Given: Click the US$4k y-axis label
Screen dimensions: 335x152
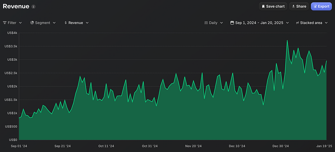Looking at the screenshot, I should pyautogui.click(x=12, y=33).
